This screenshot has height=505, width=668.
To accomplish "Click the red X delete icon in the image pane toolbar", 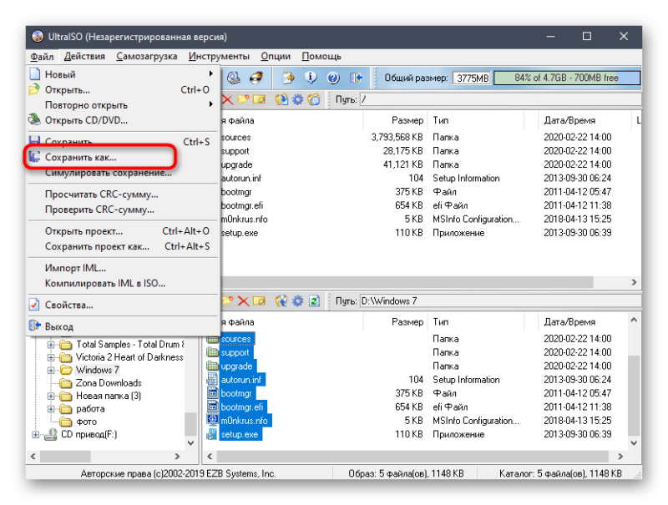I will click(x=227, y=99).
